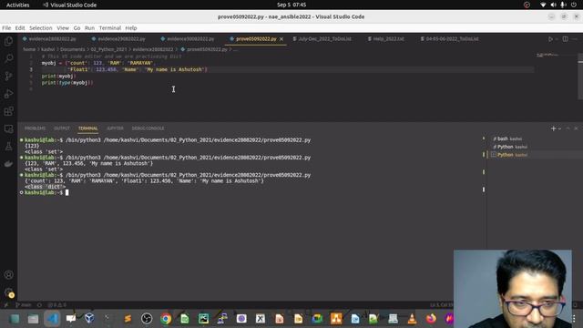This screenshot has width=583, height=328.
Task: Show the Jupyter panel tab
Action: pyautogui.click(x=115, y=128)
